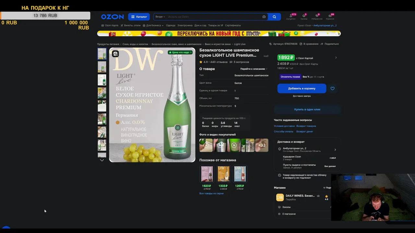This screenshot has width=415, height=233.
Task: Open the Корзина cart icon
Action: tap(330, 17)
